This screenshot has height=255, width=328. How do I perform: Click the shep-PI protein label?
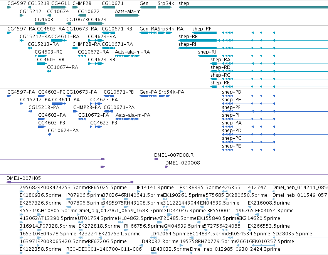point(231,115)
